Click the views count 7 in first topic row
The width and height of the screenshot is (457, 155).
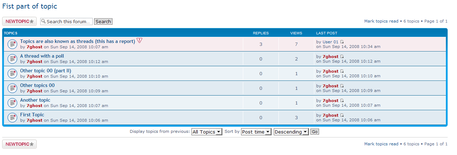[296, 44]
